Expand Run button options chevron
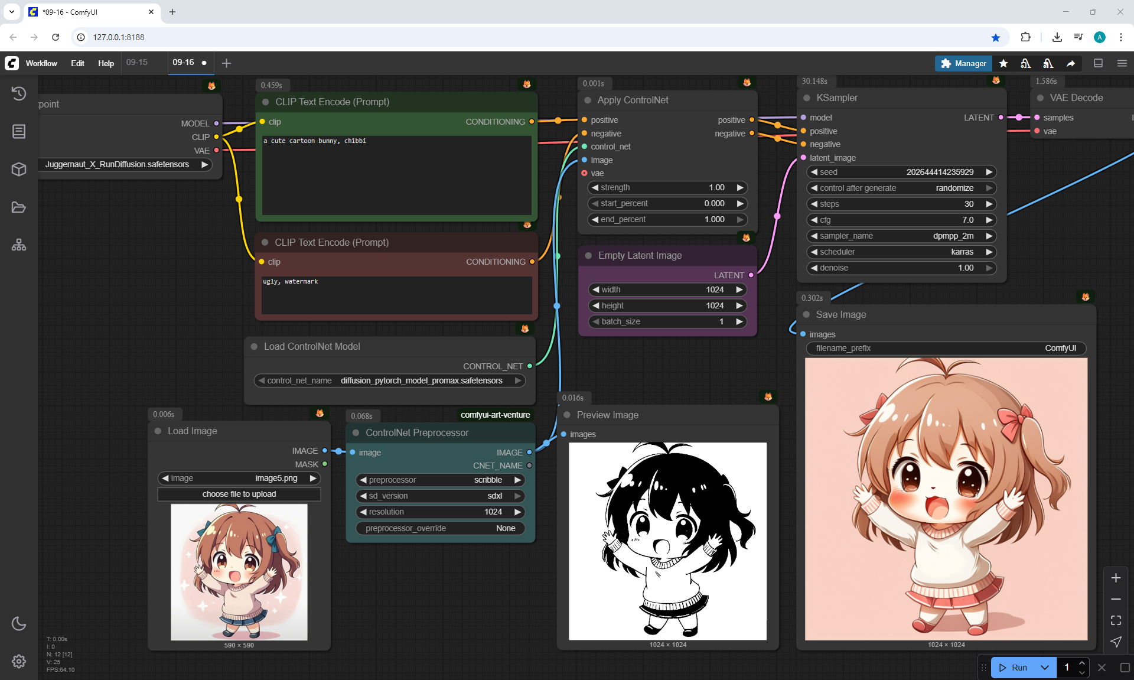The height and width of the screenshot is (680, 1134). 1044,668
